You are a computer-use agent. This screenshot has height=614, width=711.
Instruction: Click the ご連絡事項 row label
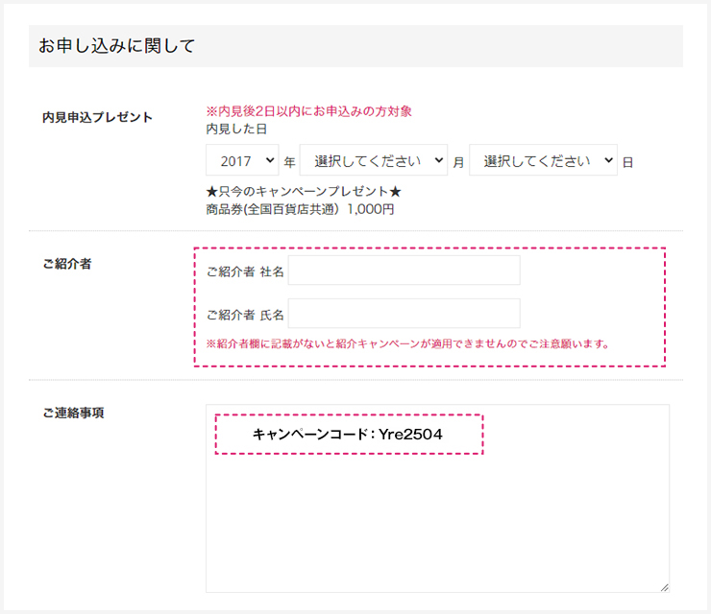[x=73, y=413]
